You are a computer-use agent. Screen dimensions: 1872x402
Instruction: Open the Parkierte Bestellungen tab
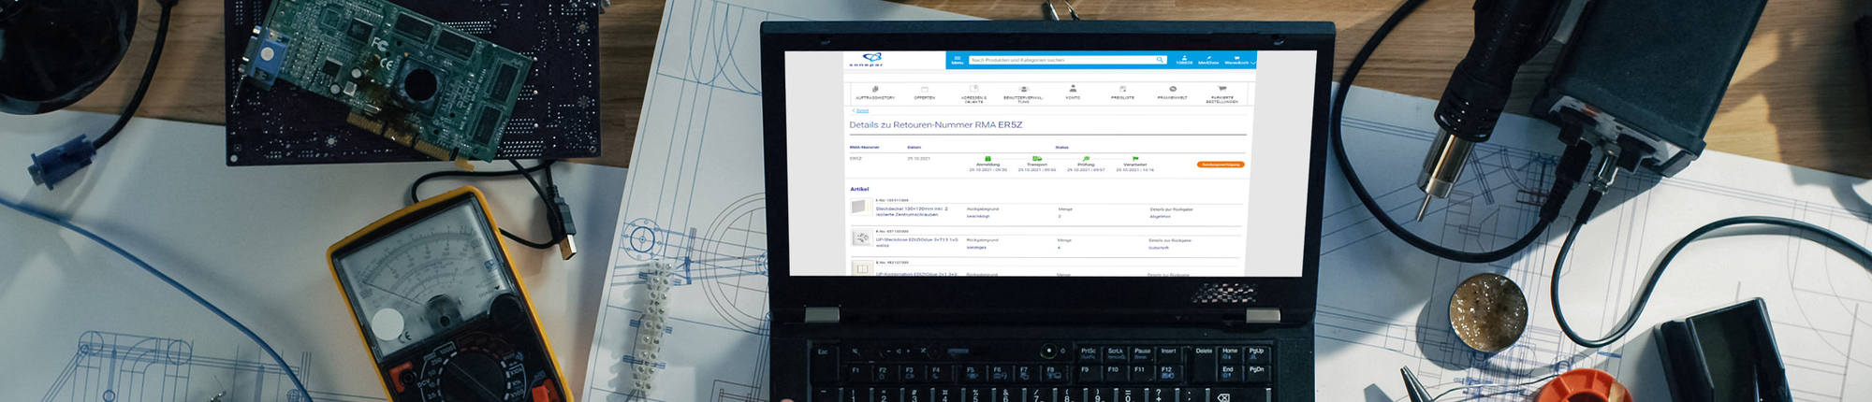coord(1221,93)
